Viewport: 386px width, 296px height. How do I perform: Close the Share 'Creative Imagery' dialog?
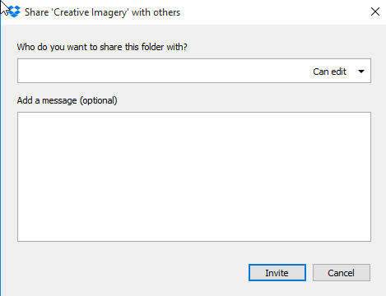tap(375, 12)
